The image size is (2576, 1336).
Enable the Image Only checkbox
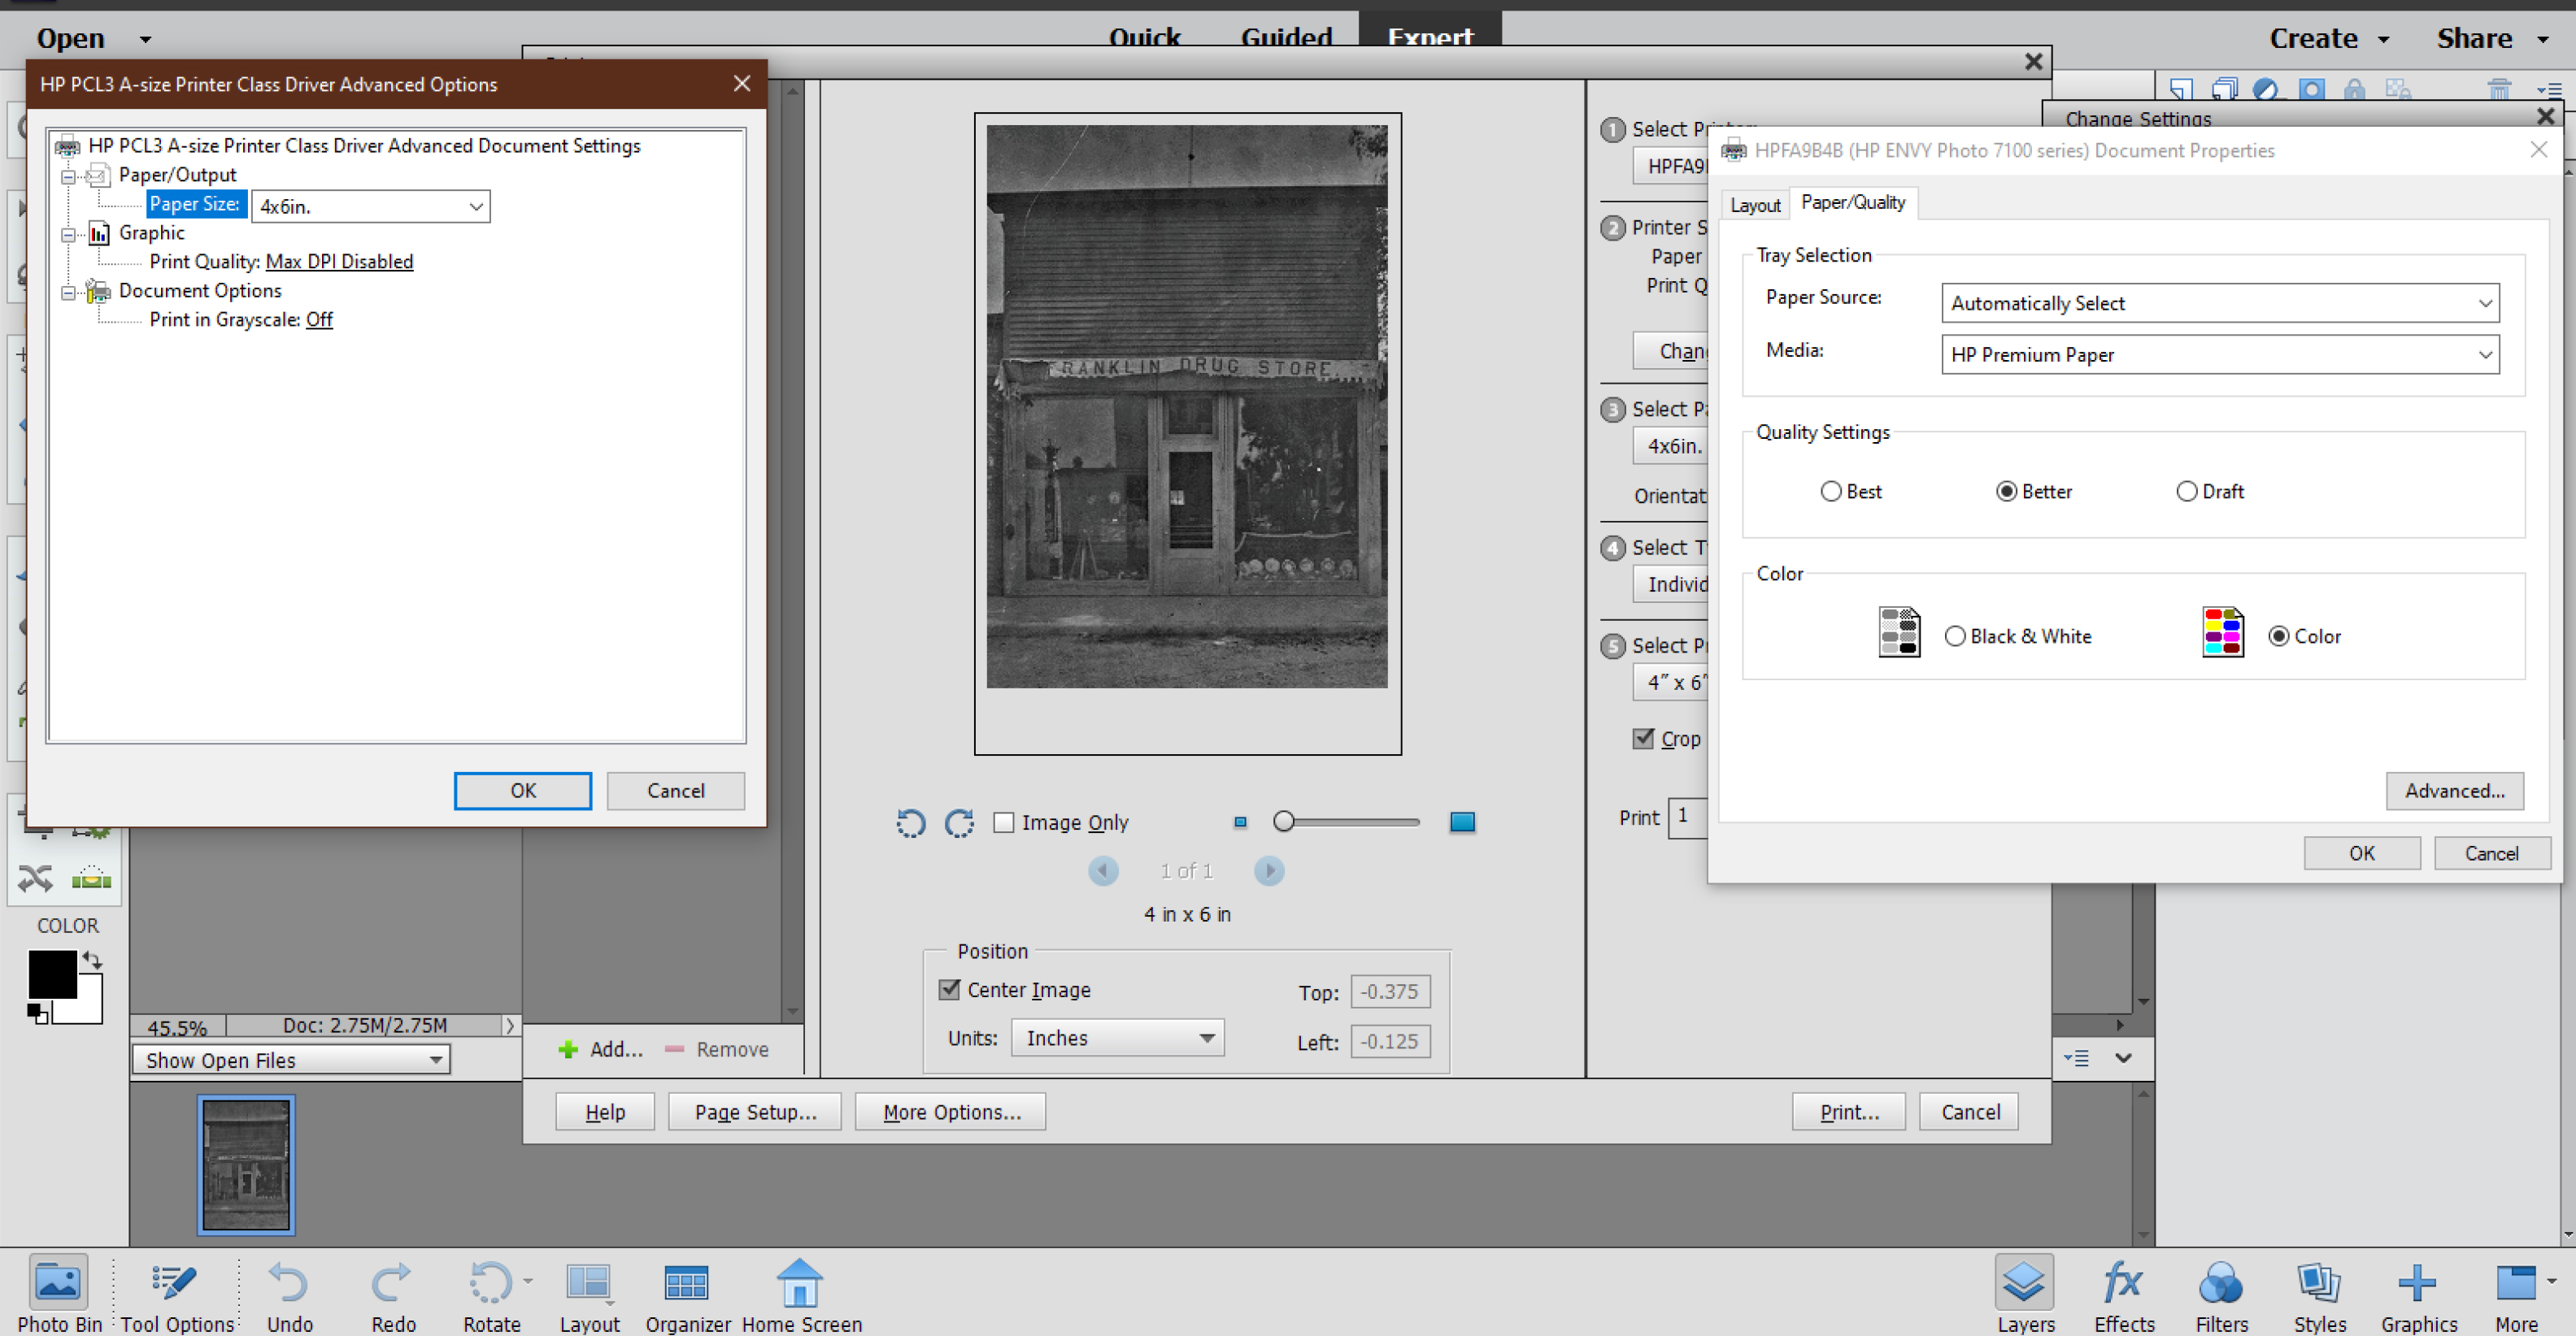click(1003, 822)
